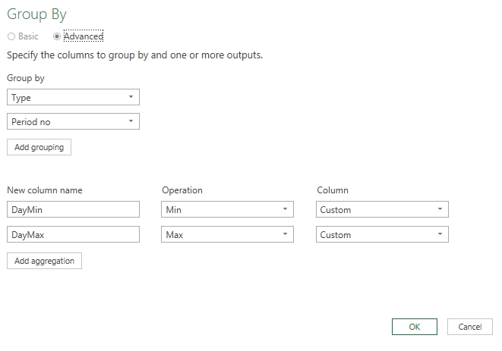Click the Column arrow in the DayMax row
502x351 pixels.
(440, 235)
